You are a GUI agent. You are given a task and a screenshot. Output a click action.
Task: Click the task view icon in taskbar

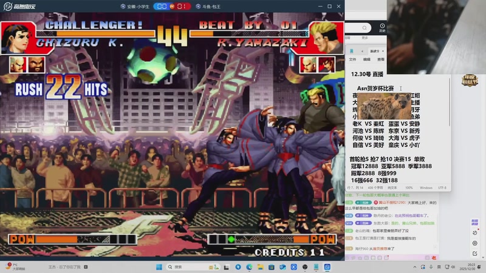[x=227, y=267]
